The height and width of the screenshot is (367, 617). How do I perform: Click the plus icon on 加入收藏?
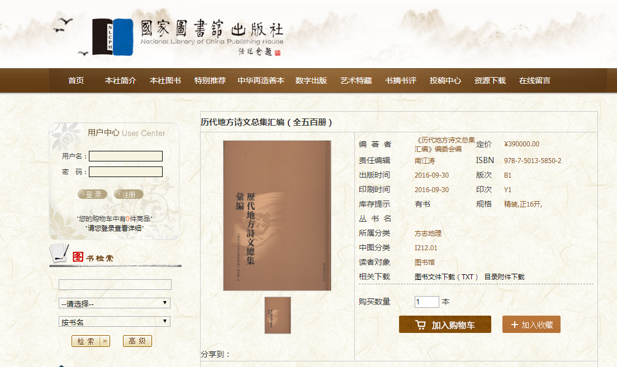coord(514,325)
